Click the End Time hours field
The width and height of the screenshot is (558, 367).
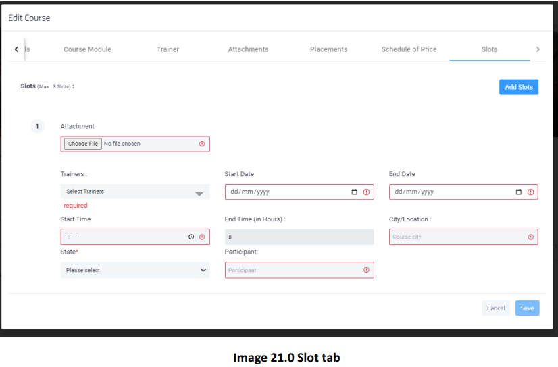pos(299,237)
